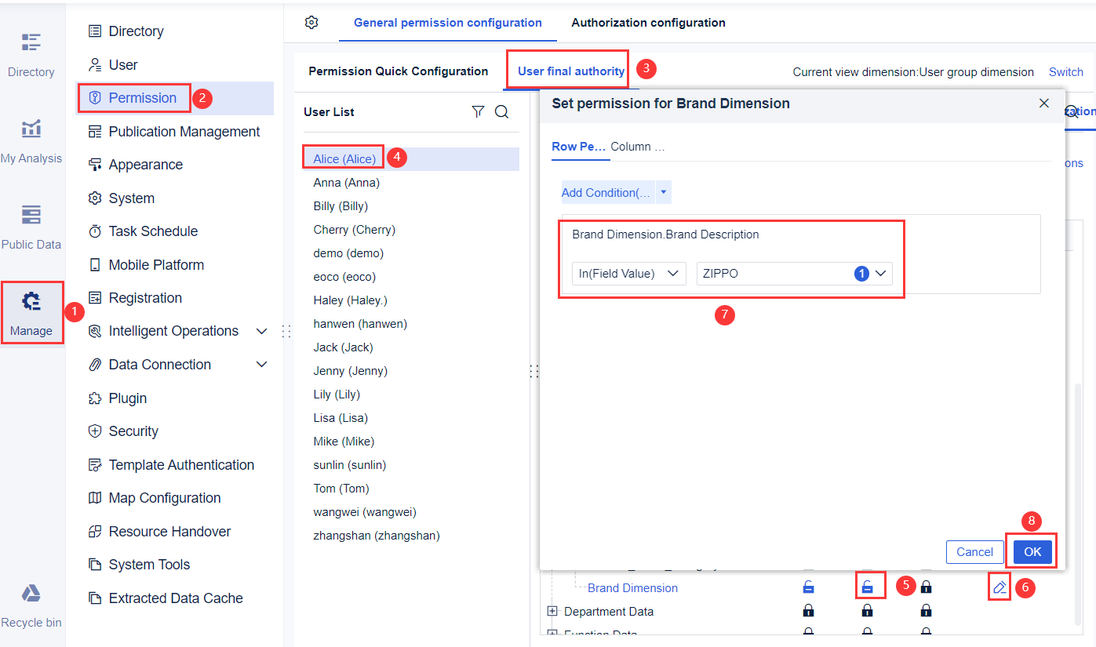
Task: Click the settings gear next to the tabs
Action: (x=311, y=23)
